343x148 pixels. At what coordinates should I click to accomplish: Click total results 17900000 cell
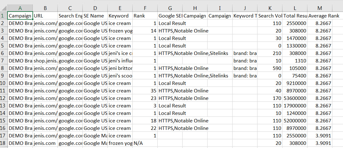tap(295, 106)
